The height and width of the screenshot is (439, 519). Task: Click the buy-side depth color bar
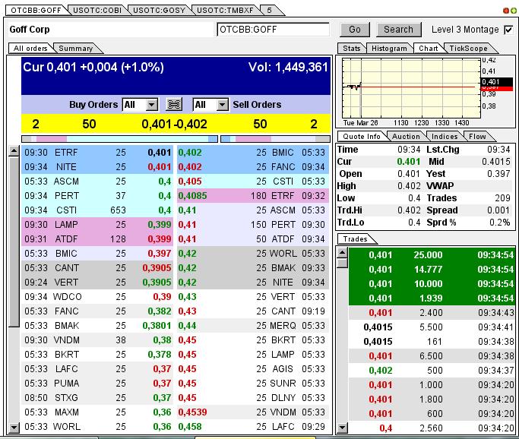click(119, 139)
